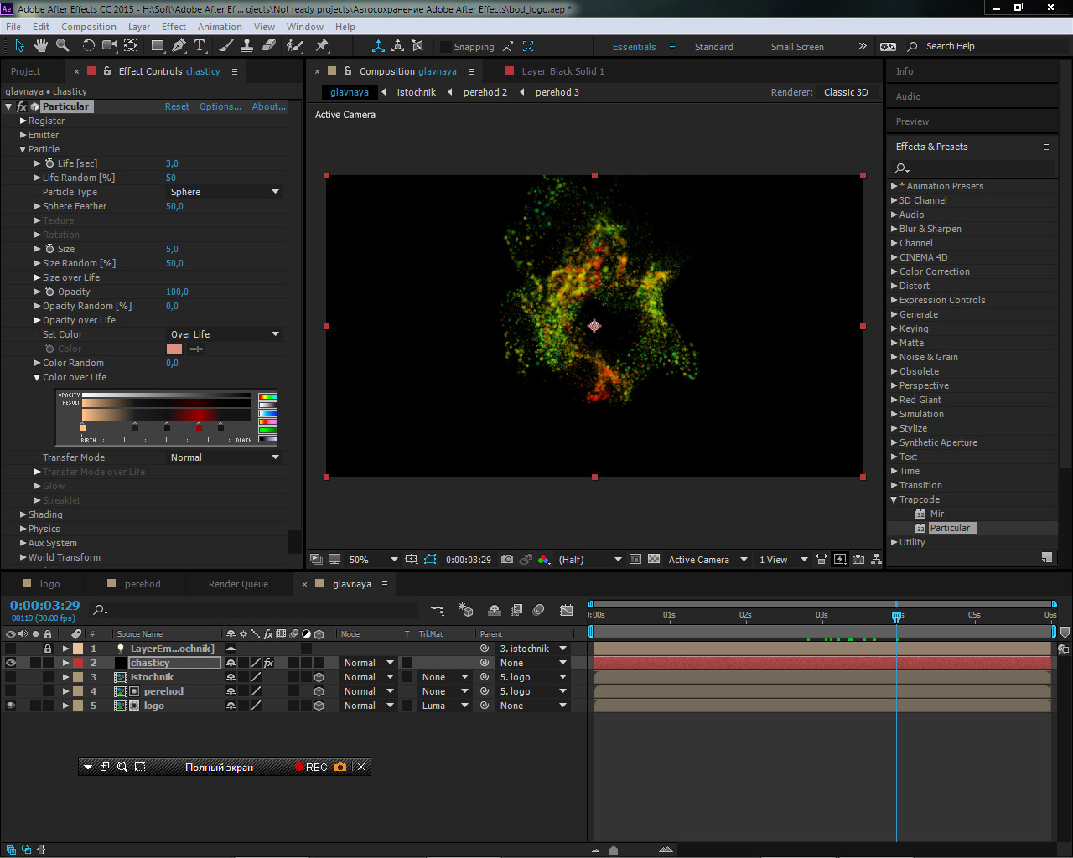Switch to the perehod timeline tab
The height and width of the screenshot is (858, 1073).
pos(143,584)
